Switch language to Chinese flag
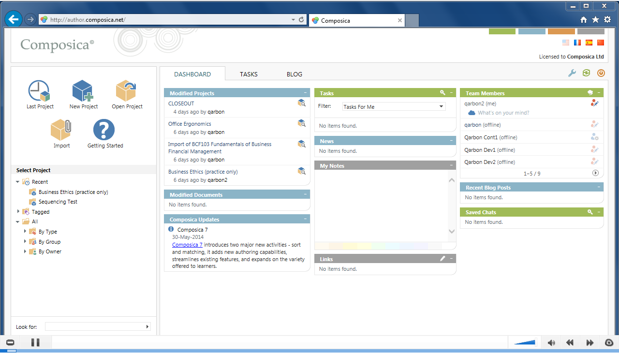Screen dimensions: 619x353 click(601, 43)
